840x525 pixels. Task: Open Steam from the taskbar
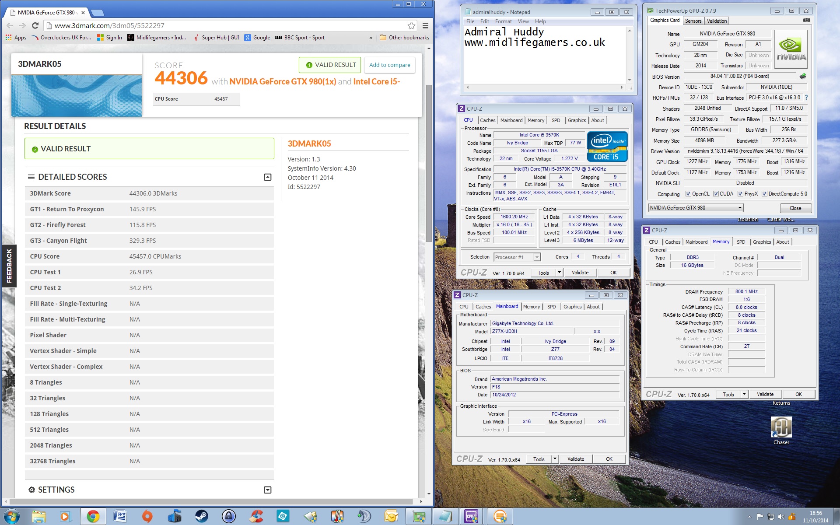(x=201, y=517)
